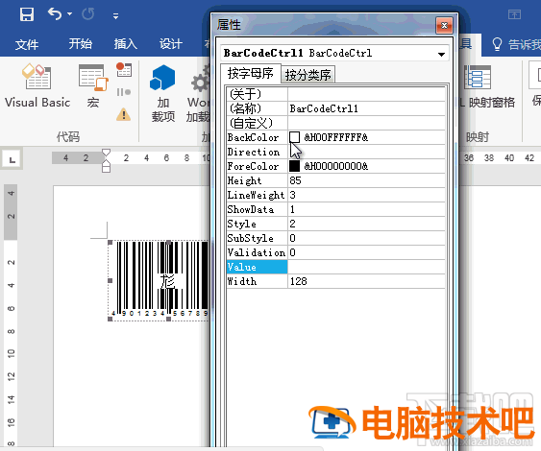Image resolution: width=541 pixels, height=451 pixels.
Task: Close the 属性 properties window
Action: coord(444,26)
